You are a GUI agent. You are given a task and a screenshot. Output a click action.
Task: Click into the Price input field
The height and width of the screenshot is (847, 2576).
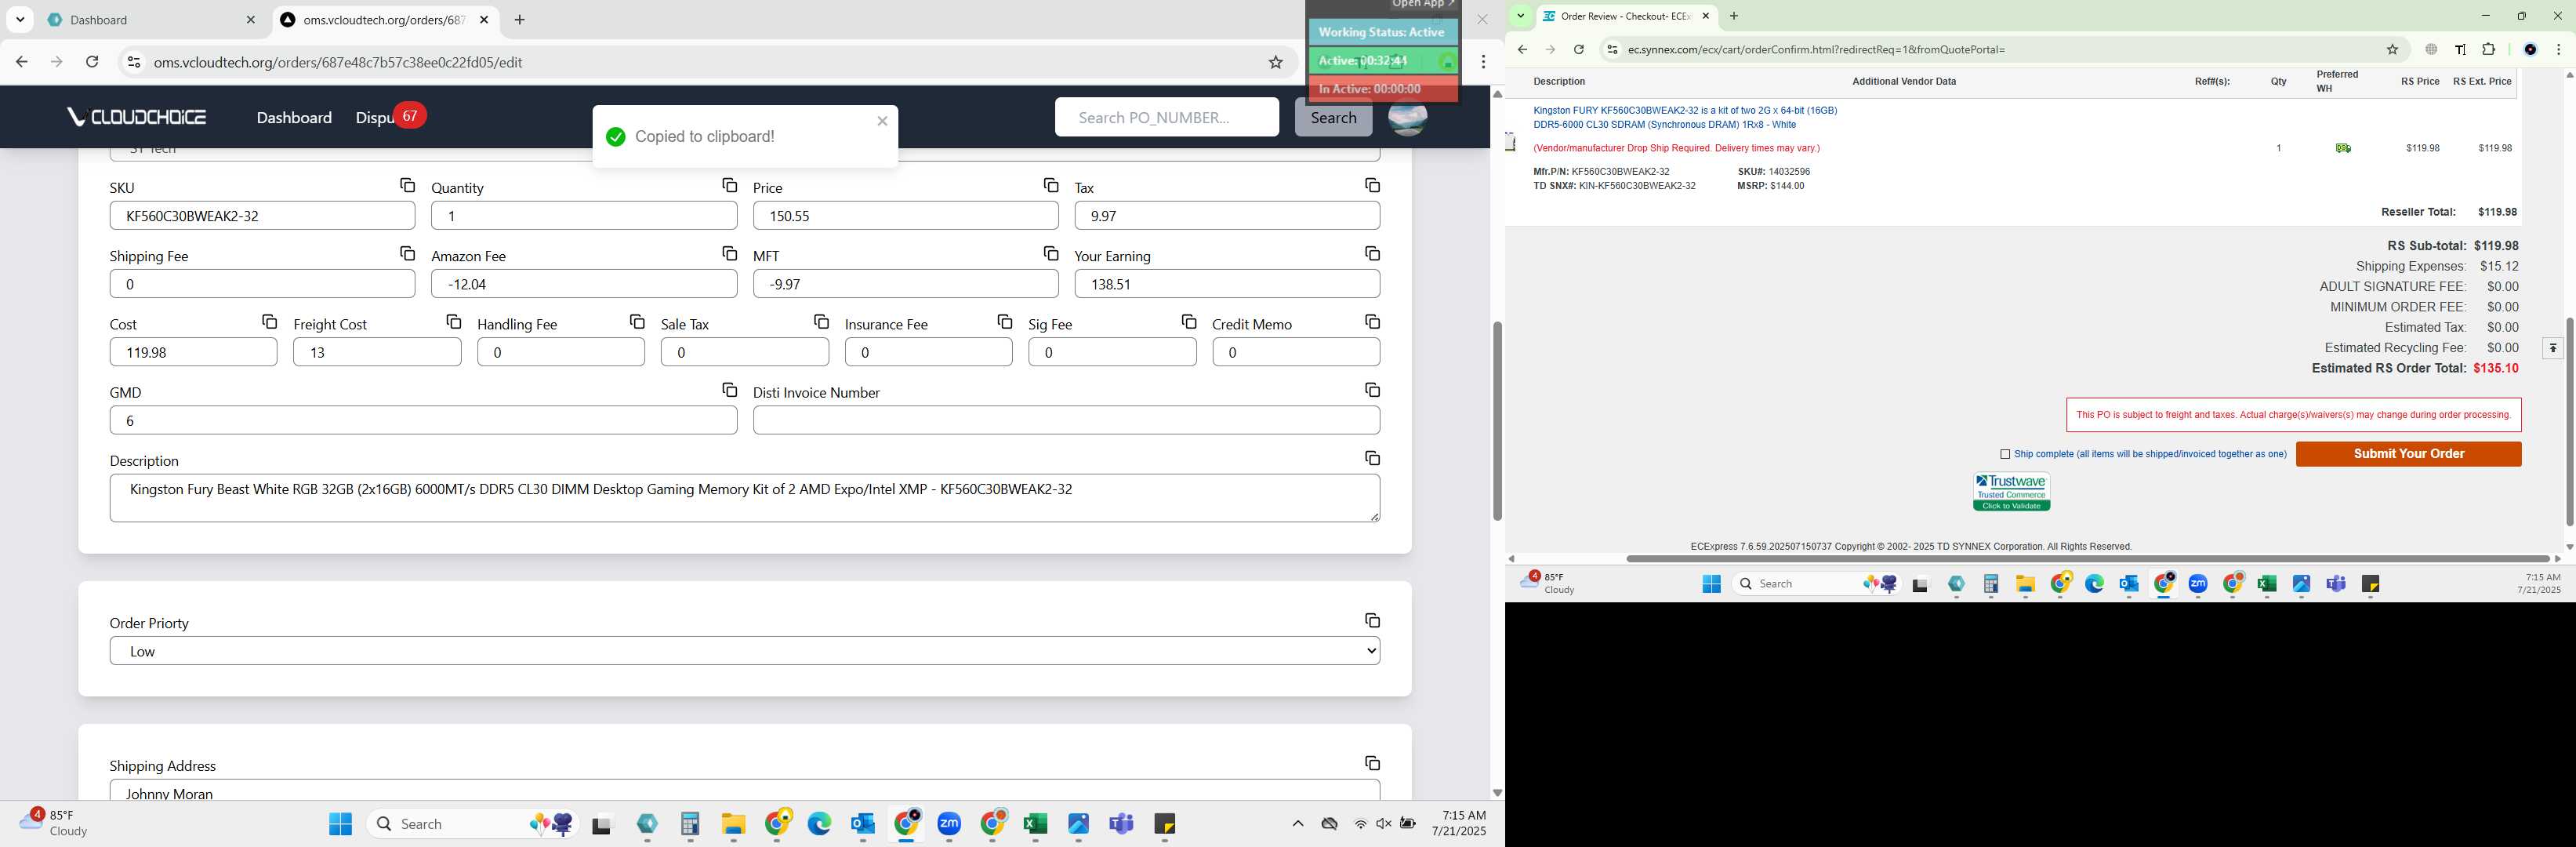pyautogui.click(x=905, y=216)
